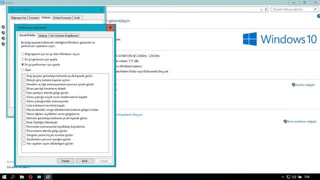Open the volume tray icon
The width and height of the screenshot is (320, 180).
[x=294, y=177]
